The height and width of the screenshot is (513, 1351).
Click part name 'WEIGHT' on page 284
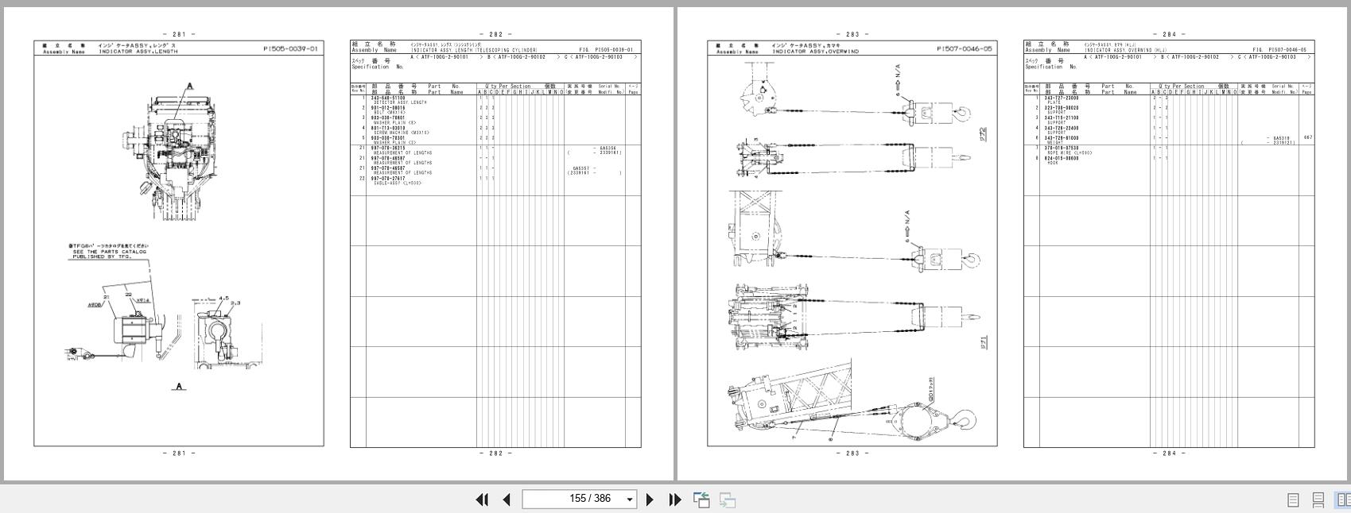coord(1055,143)
